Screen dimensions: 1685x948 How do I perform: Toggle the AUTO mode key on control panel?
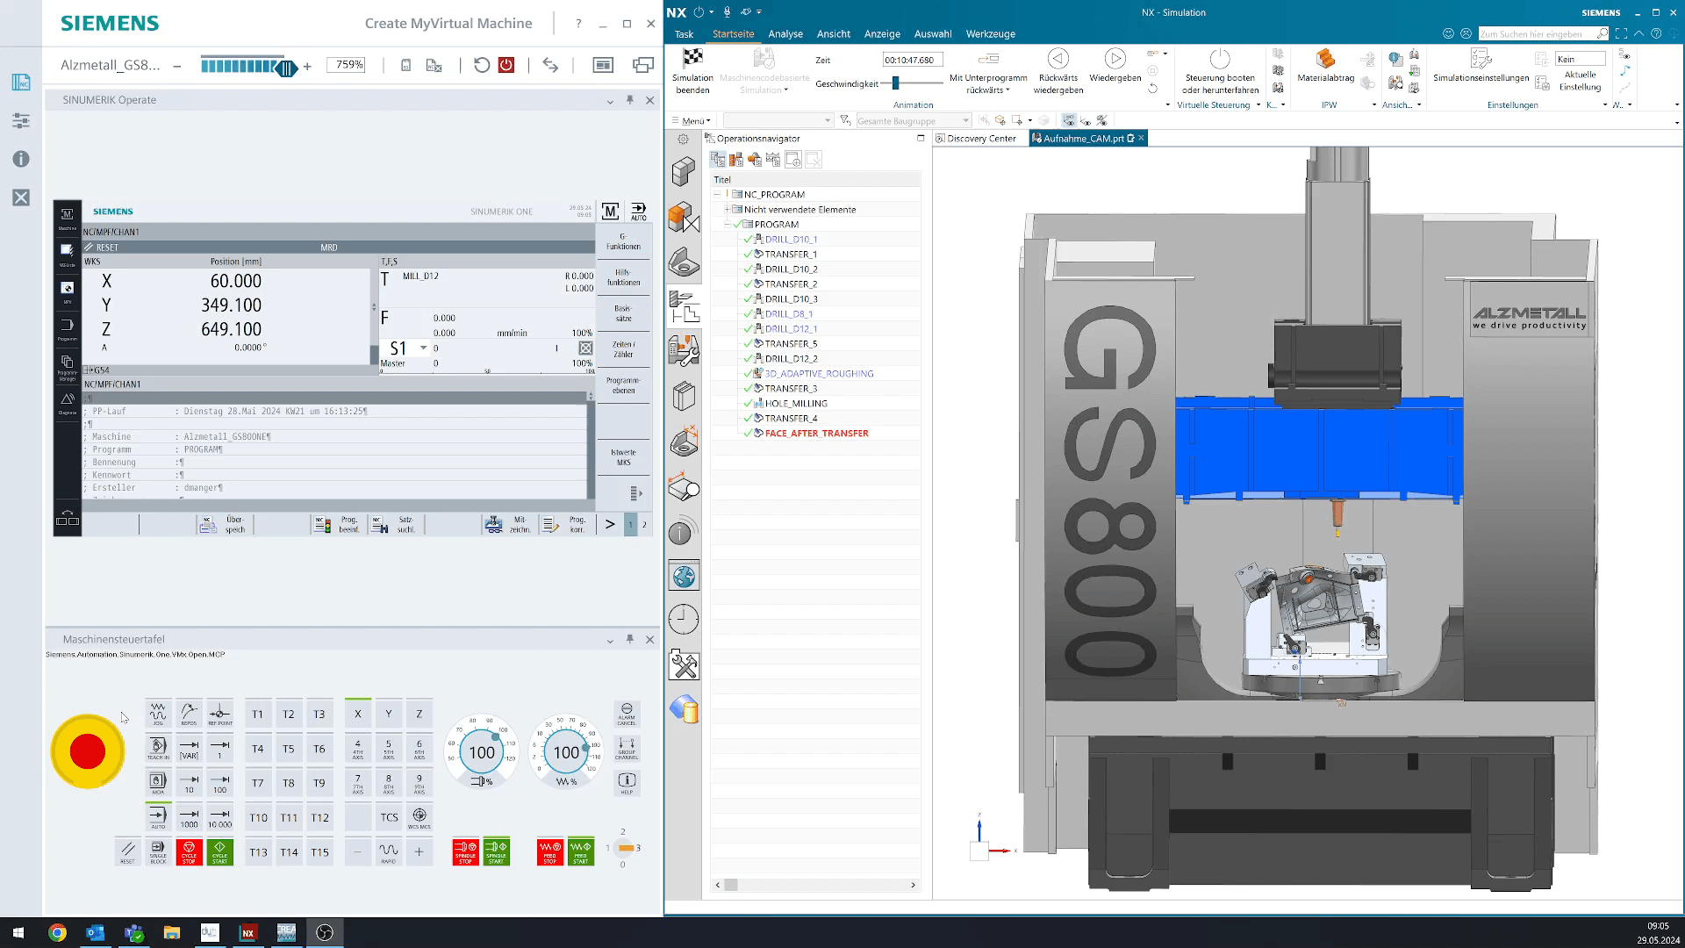pyautogui.click(x=158, y=816)
